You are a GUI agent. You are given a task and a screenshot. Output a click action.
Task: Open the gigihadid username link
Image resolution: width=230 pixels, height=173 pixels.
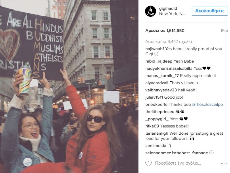(168, 9)
